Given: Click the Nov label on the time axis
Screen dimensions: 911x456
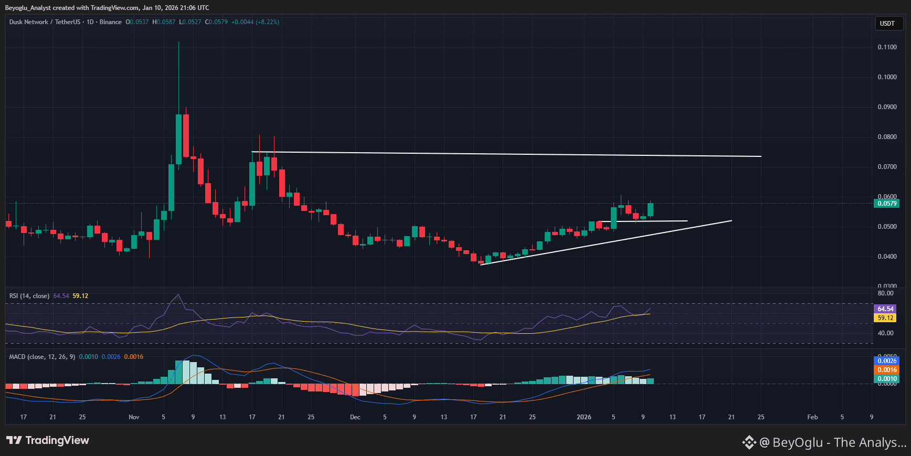Looking at the screenshot, I should tap(134, 417).
